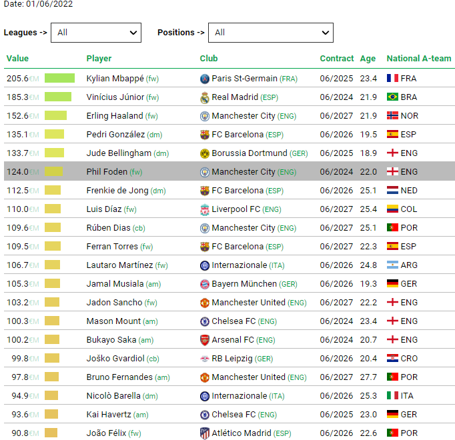Click the Croatia flag icon
Image resolution: width=455 pixels, height=440 pixels.
(392, 358)
